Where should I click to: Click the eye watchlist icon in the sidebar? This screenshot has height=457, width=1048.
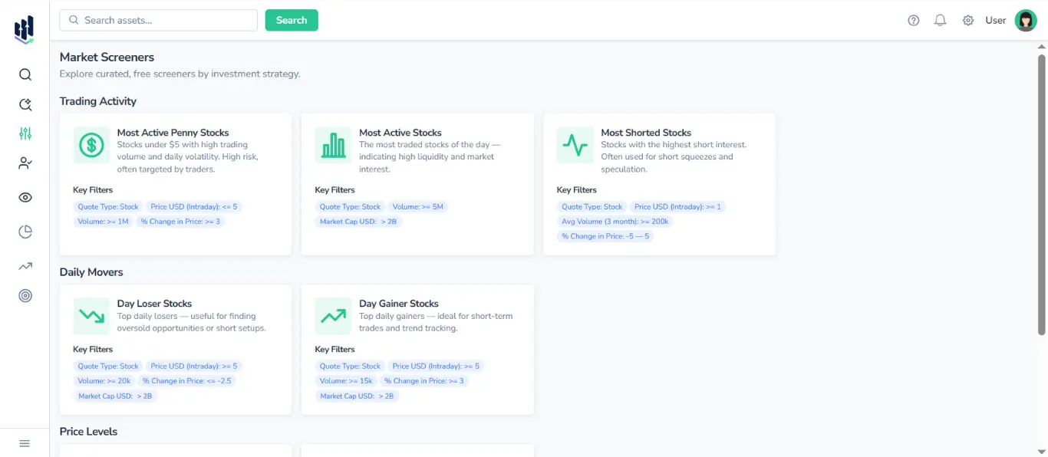(x=25, y=197)
